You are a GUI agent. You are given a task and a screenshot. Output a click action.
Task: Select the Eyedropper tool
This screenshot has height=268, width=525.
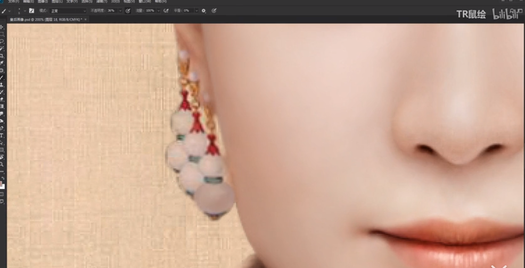coord(2,63)
